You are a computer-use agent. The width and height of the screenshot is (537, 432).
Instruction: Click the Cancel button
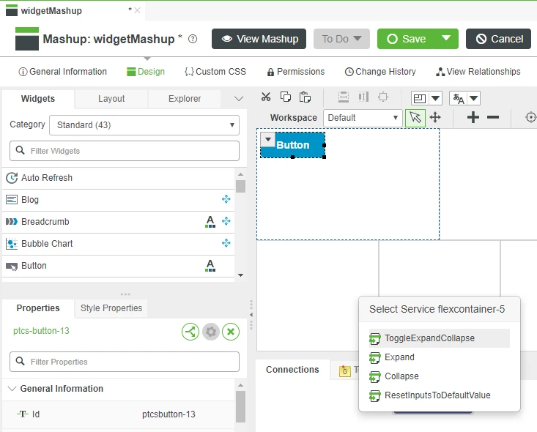[499, 39]
